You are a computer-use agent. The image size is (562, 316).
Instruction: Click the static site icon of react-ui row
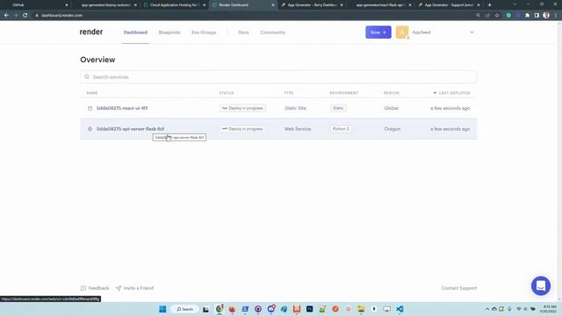(90, 108)
